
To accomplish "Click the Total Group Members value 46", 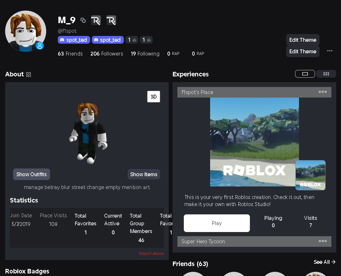I will 141,240.
